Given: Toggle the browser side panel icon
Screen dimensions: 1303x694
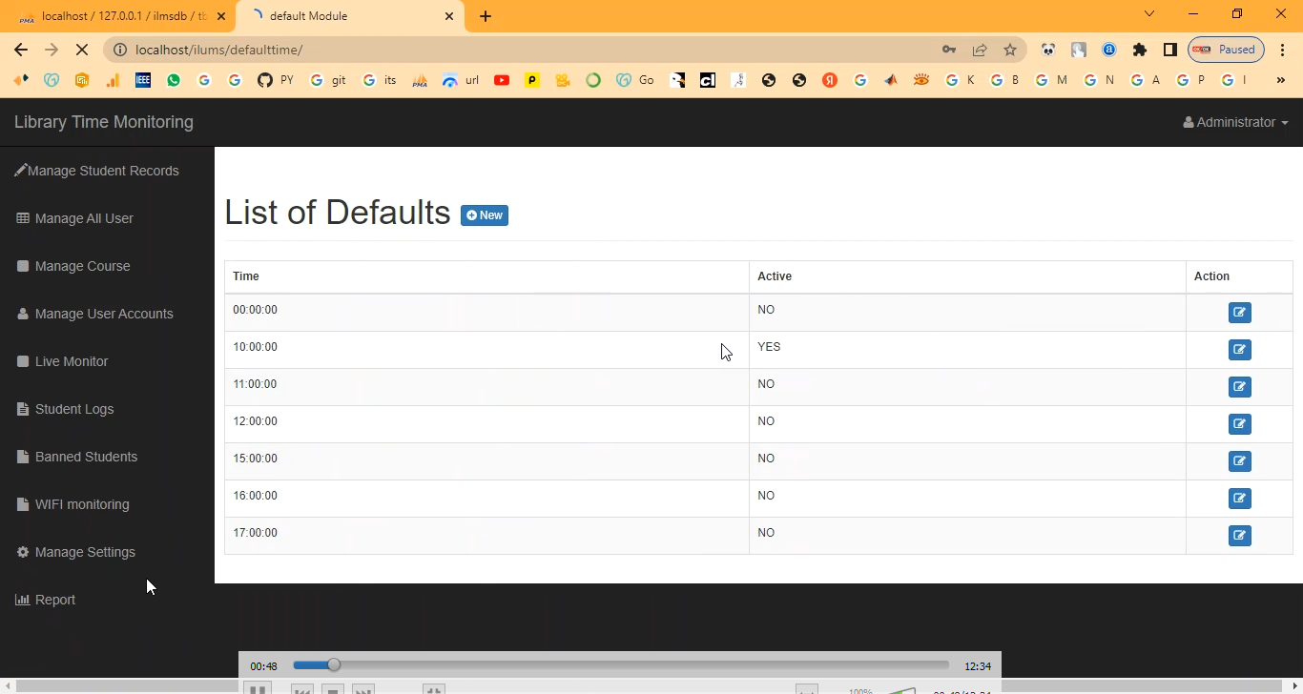Looking at the screenshot, I should point(1169,50).
